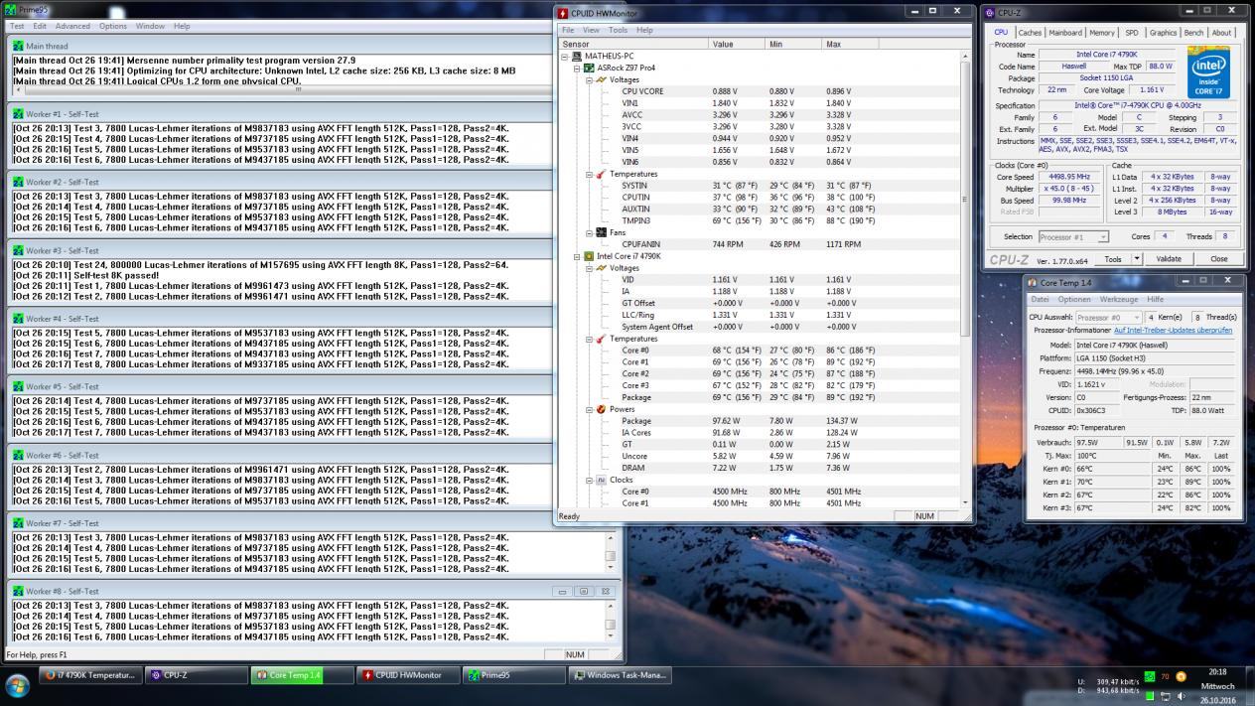
Task: Click the Prime95 title bar icon
Action: point(11,10)
